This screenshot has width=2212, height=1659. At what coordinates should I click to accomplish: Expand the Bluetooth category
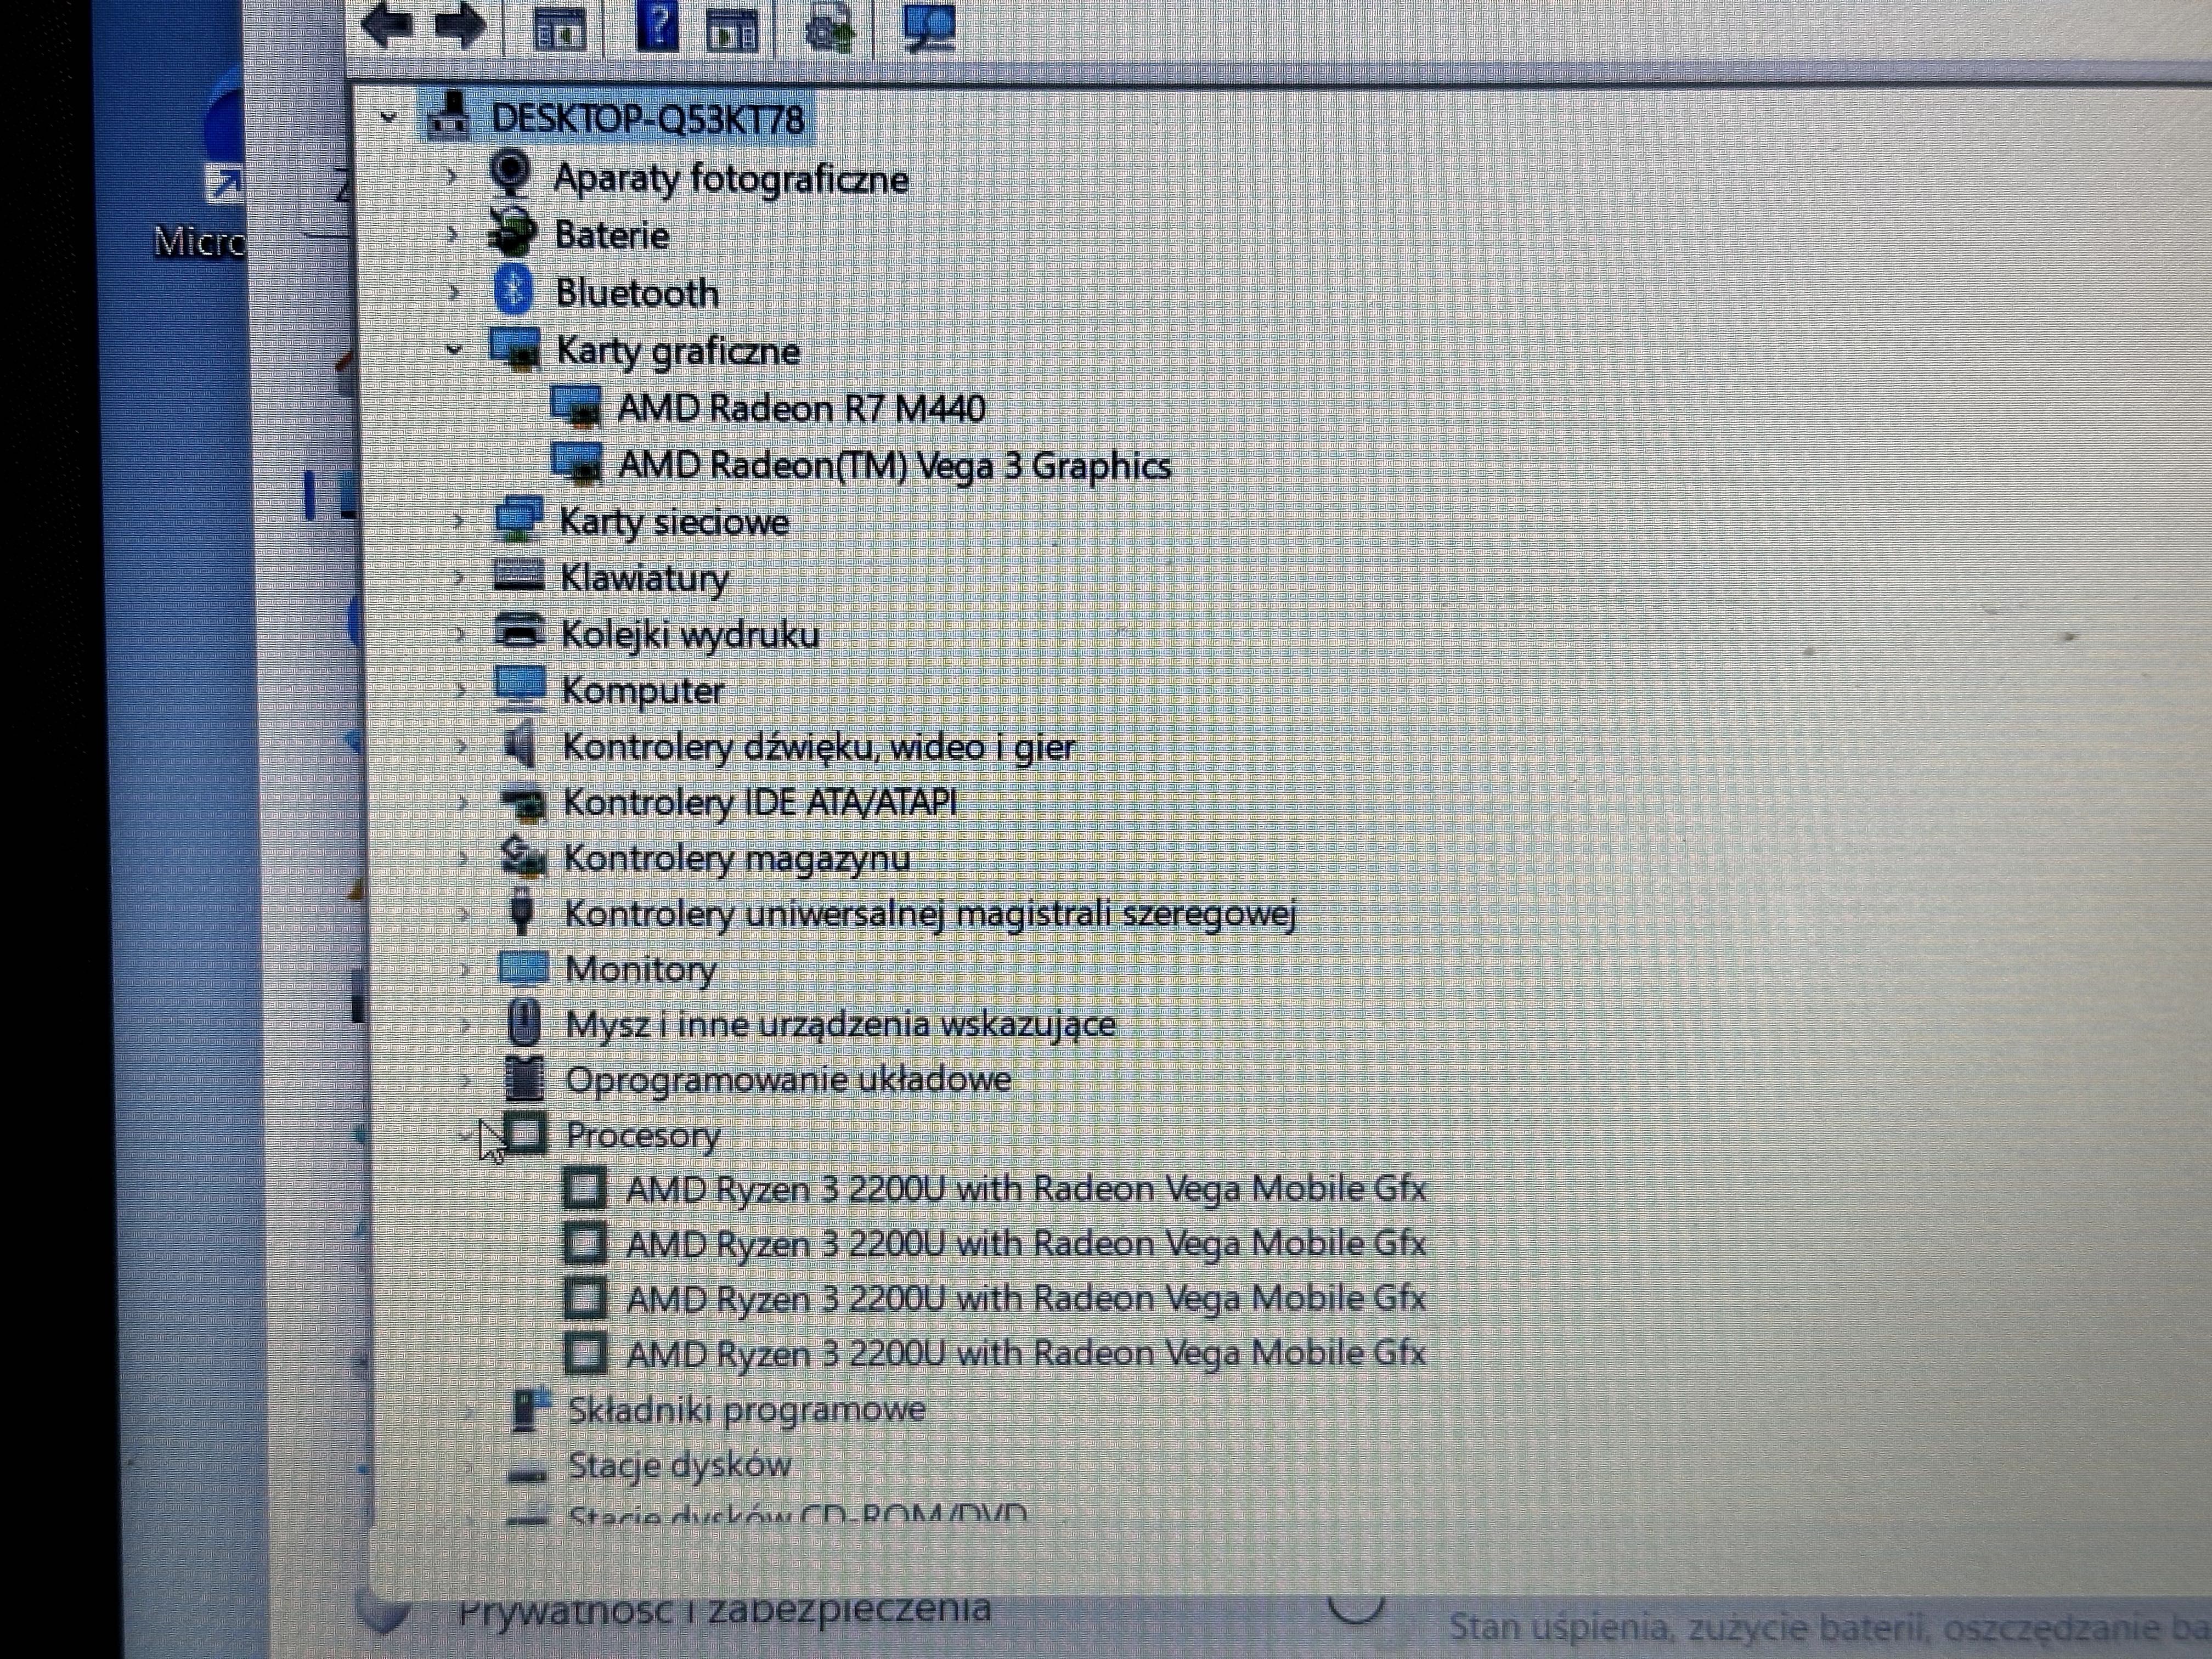(x=454, y=293)
